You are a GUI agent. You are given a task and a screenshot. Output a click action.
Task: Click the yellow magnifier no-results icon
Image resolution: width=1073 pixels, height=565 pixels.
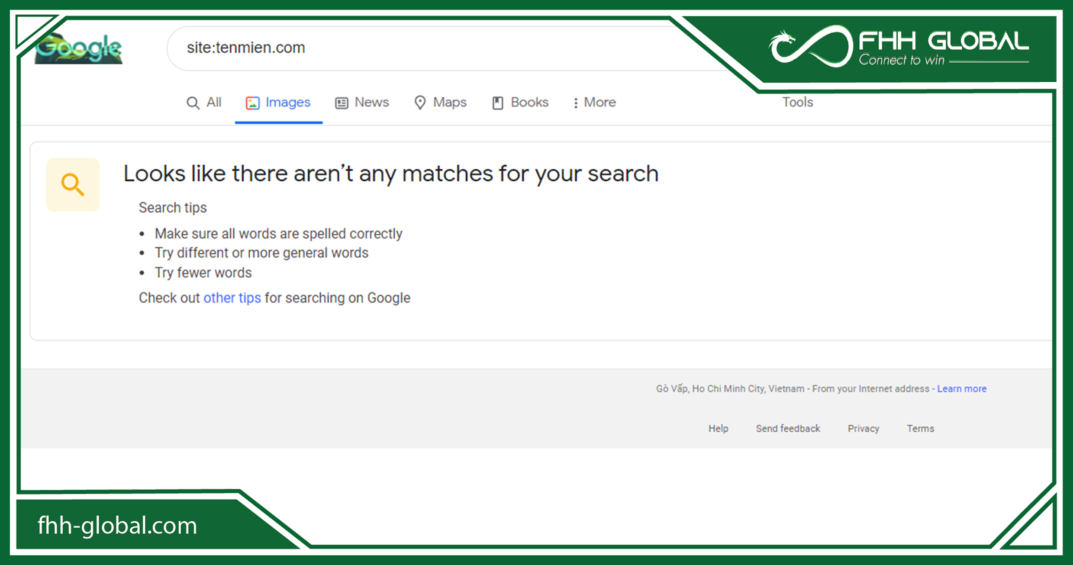pyautogui.click(x=73, y=185)
